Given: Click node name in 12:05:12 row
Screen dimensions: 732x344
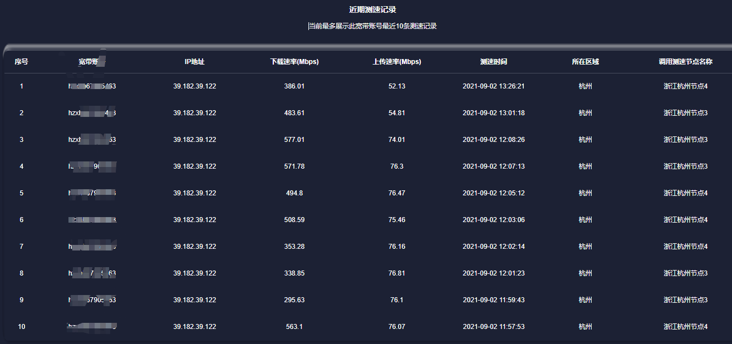Looking at the screenshot, I should [685, 193].
